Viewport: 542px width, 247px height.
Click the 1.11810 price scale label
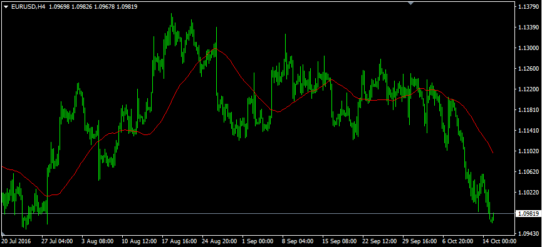(x=528, y=109)
